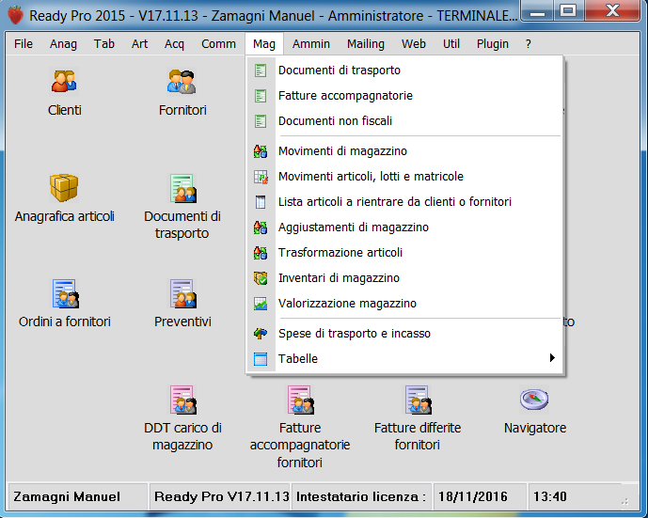
Task: Maximize the Ready Pro window
Action: (x=568, y=10)
